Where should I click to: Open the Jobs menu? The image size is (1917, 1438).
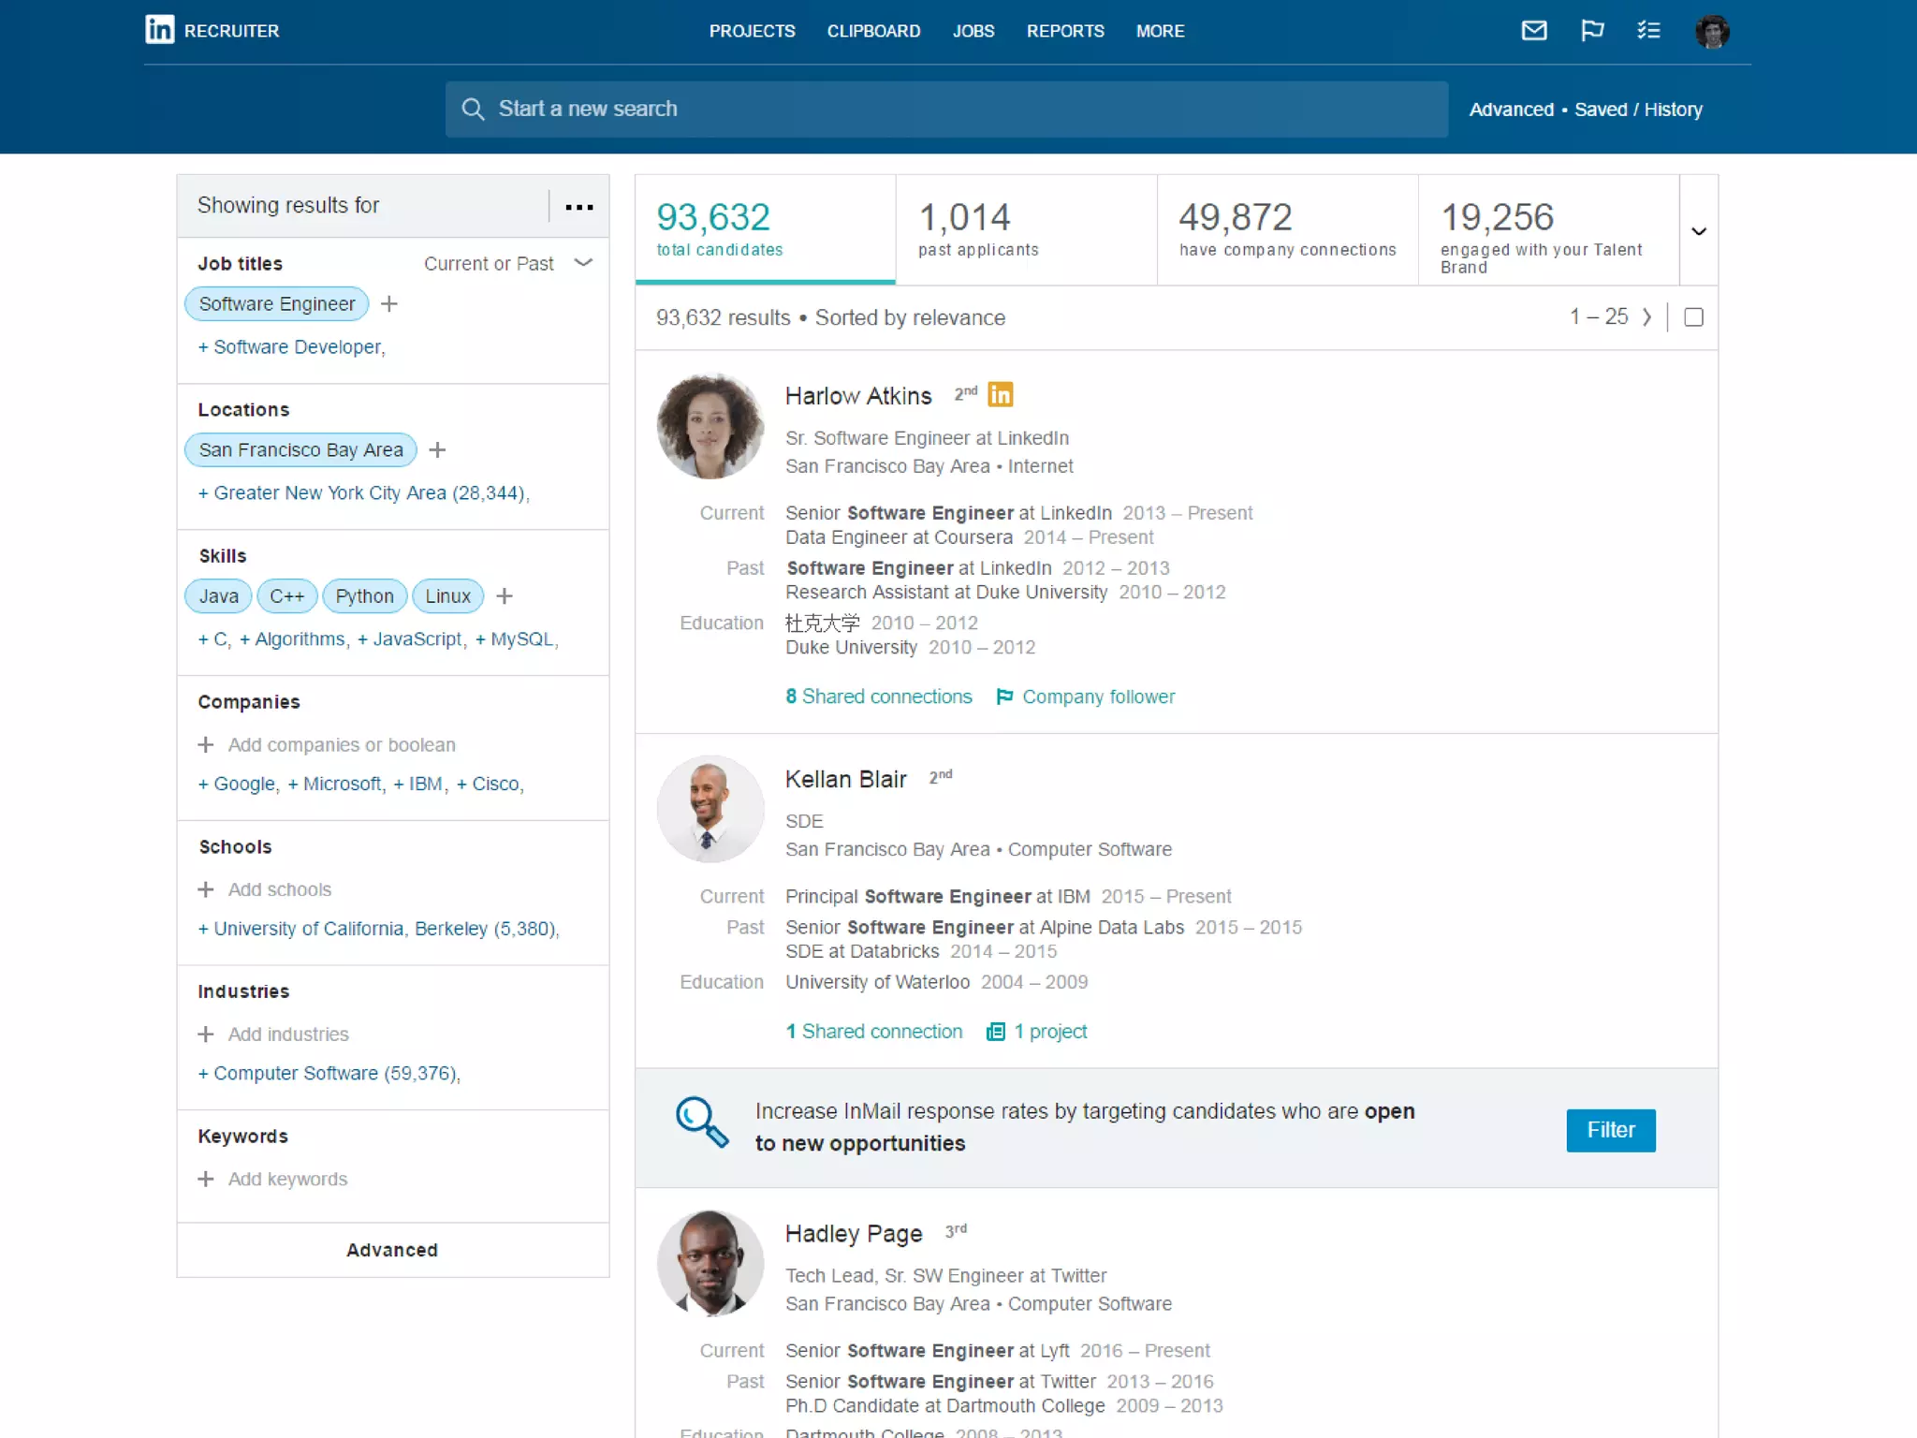(973, 31)
